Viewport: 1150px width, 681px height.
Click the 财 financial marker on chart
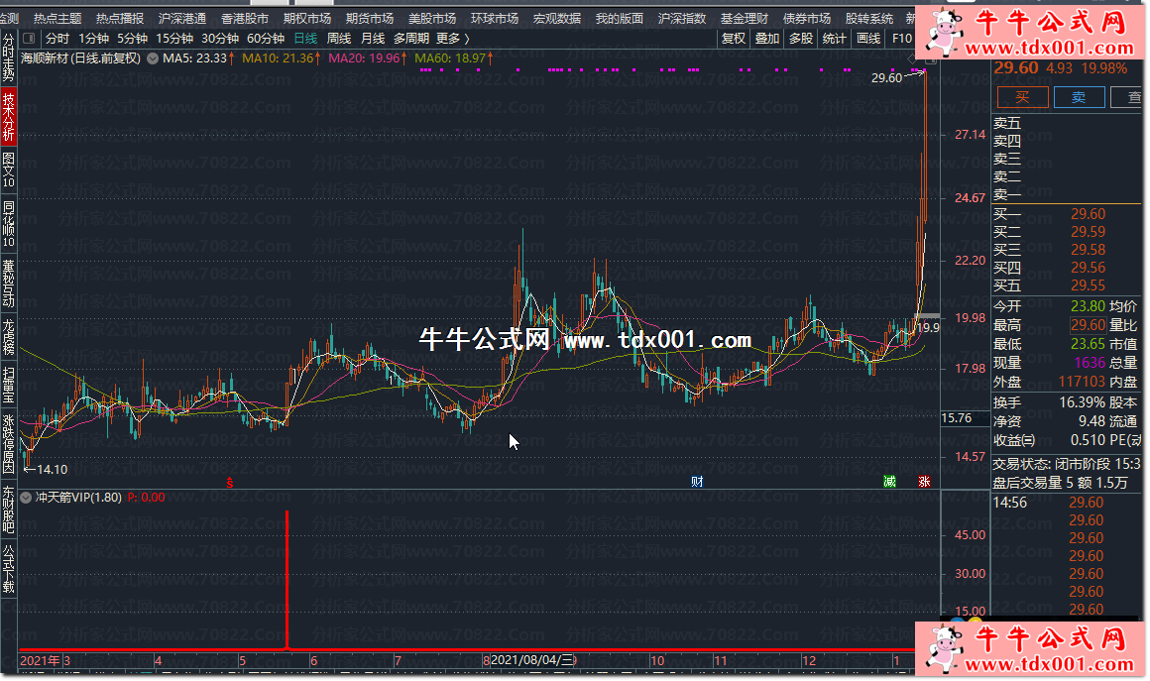[697, 482]
